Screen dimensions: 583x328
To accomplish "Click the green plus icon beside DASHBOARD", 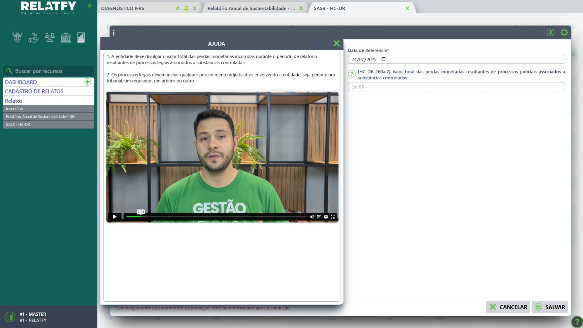I will (x=87, y=82).
